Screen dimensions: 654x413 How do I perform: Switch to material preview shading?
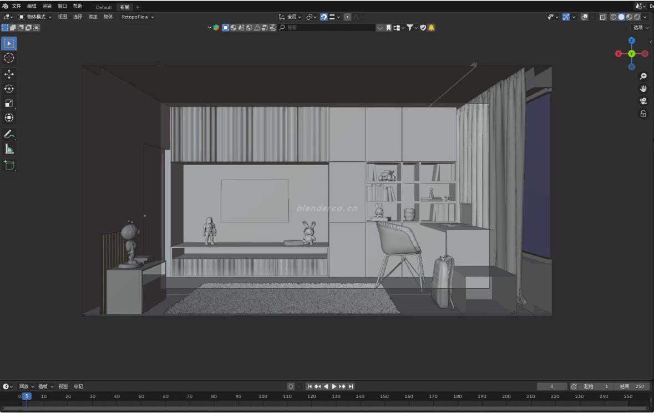tap(629, 17)
